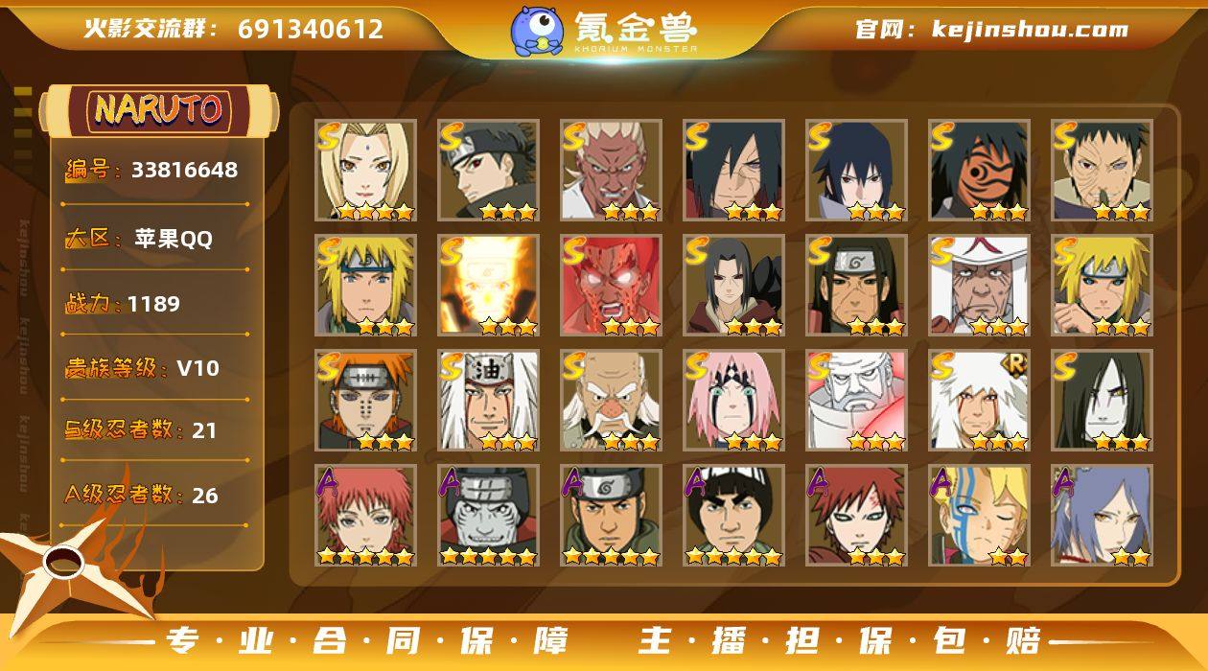
Task: Click the Khorium Monster blue mascot logo
Action: tap(536, 30)
